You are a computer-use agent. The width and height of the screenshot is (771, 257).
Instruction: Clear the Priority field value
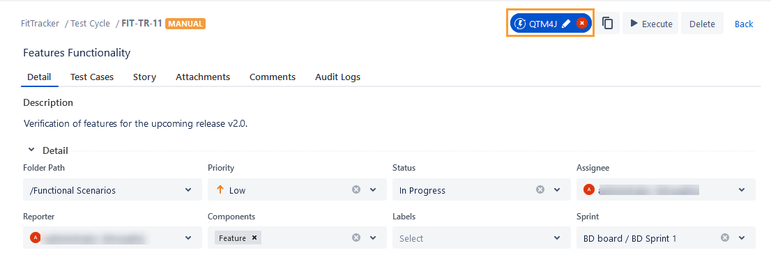(x=356, y=189)
